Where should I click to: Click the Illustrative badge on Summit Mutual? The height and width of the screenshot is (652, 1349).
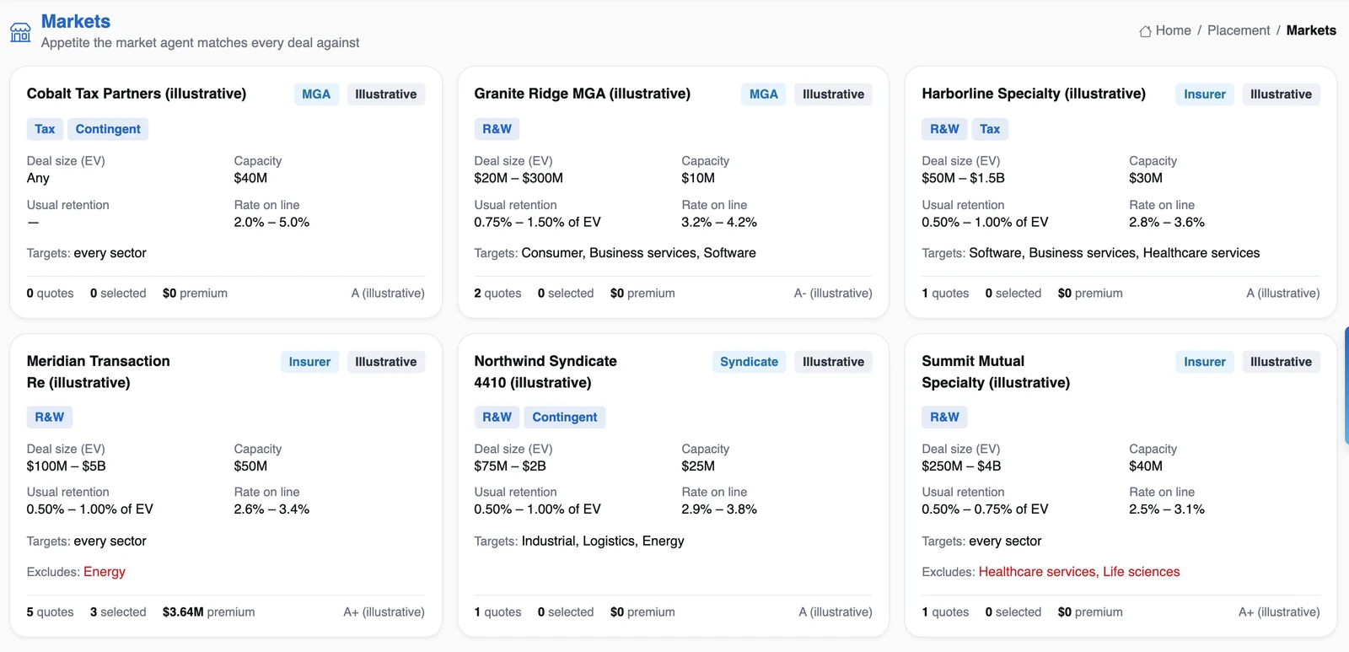[1282, 362]
